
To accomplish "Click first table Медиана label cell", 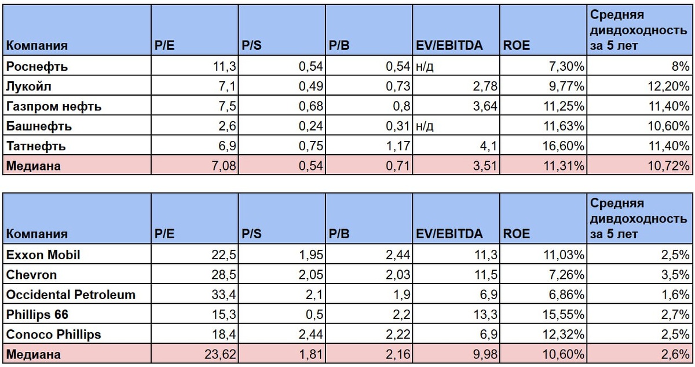I will click(76, 166).
